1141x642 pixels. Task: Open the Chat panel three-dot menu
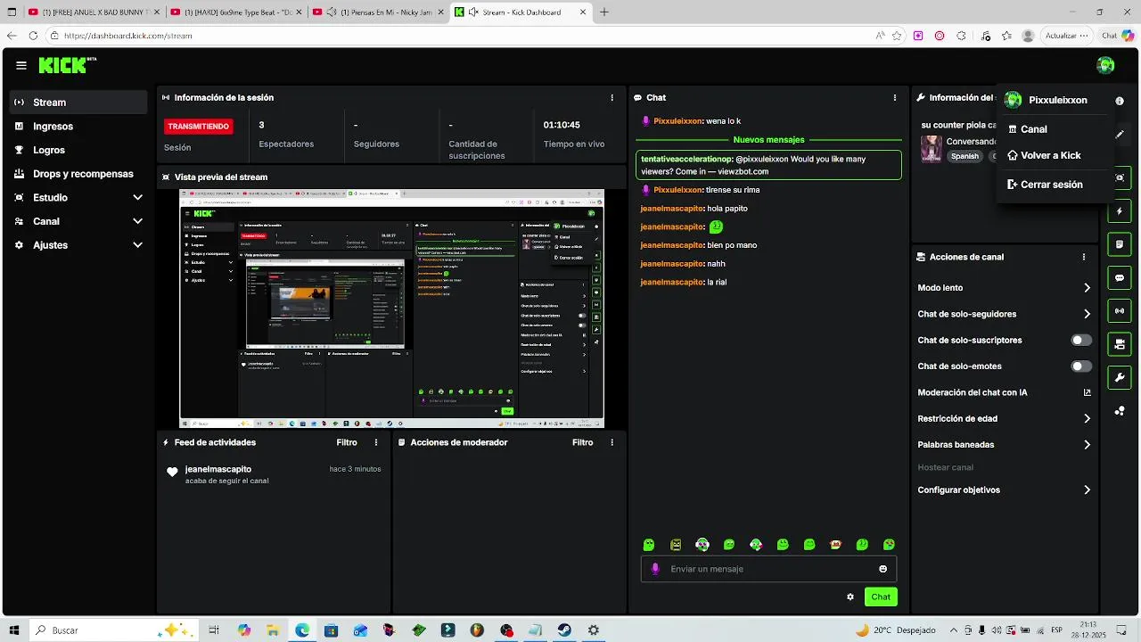point(895,97)
